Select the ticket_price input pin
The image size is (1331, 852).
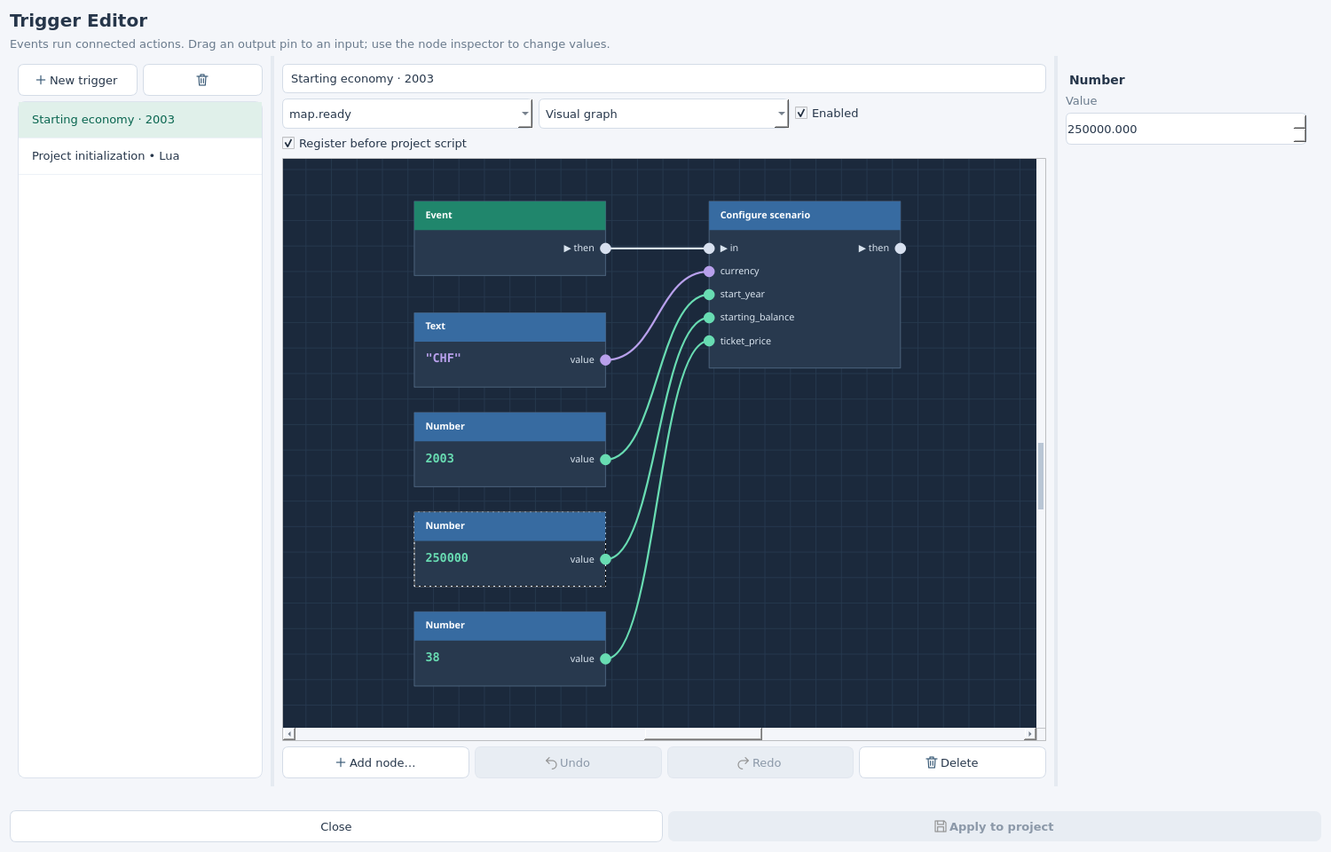(x=709, y=341)
